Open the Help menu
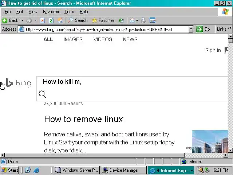The height and width of the screenshot is (175, 233). 84,12
